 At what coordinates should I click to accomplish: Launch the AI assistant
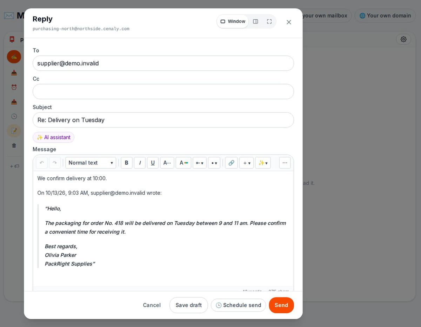click(x=54, y=137)
